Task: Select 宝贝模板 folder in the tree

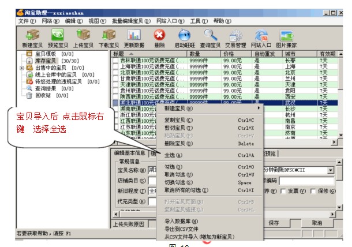Action: click(x=46, y=54)
